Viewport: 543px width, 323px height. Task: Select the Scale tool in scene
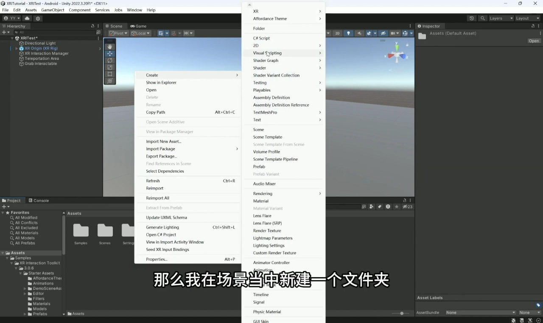click(110, 67)
